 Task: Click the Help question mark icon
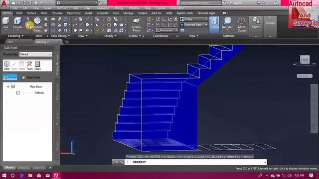click(x=275, y=3)
